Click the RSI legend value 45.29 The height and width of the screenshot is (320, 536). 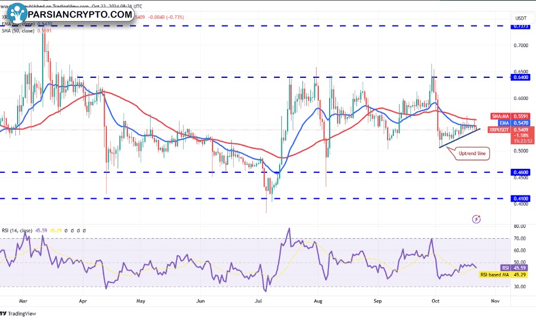coord(56,231)
